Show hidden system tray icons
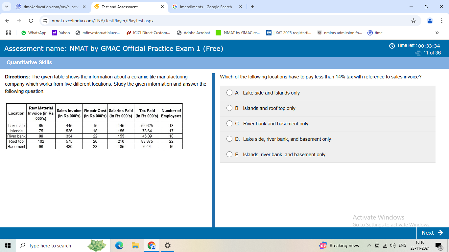Screen dimensions: 449x252 (369, 245)
